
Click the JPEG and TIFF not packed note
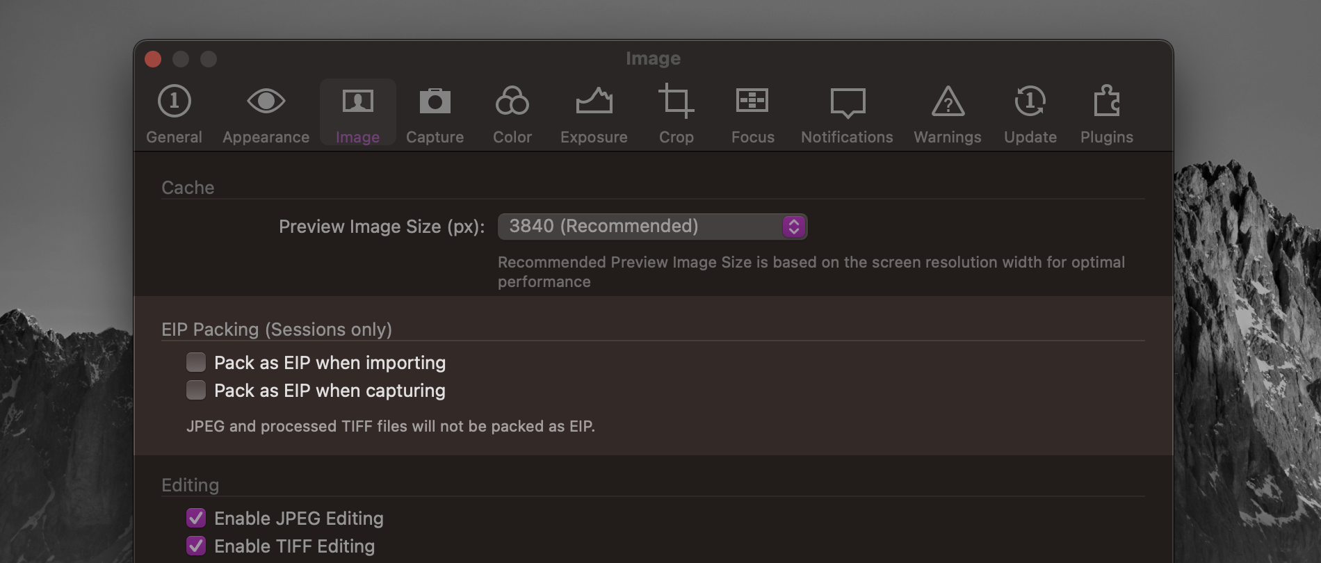391,426
